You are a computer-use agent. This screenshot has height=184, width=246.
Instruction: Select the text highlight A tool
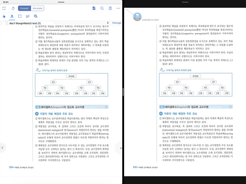click(12, 16)
